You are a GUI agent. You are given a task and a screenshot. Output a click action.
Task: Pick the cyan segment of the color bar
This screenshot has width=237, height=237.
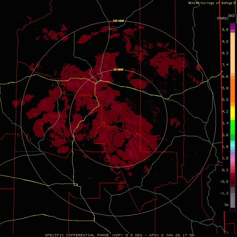[x=233, y=145]
